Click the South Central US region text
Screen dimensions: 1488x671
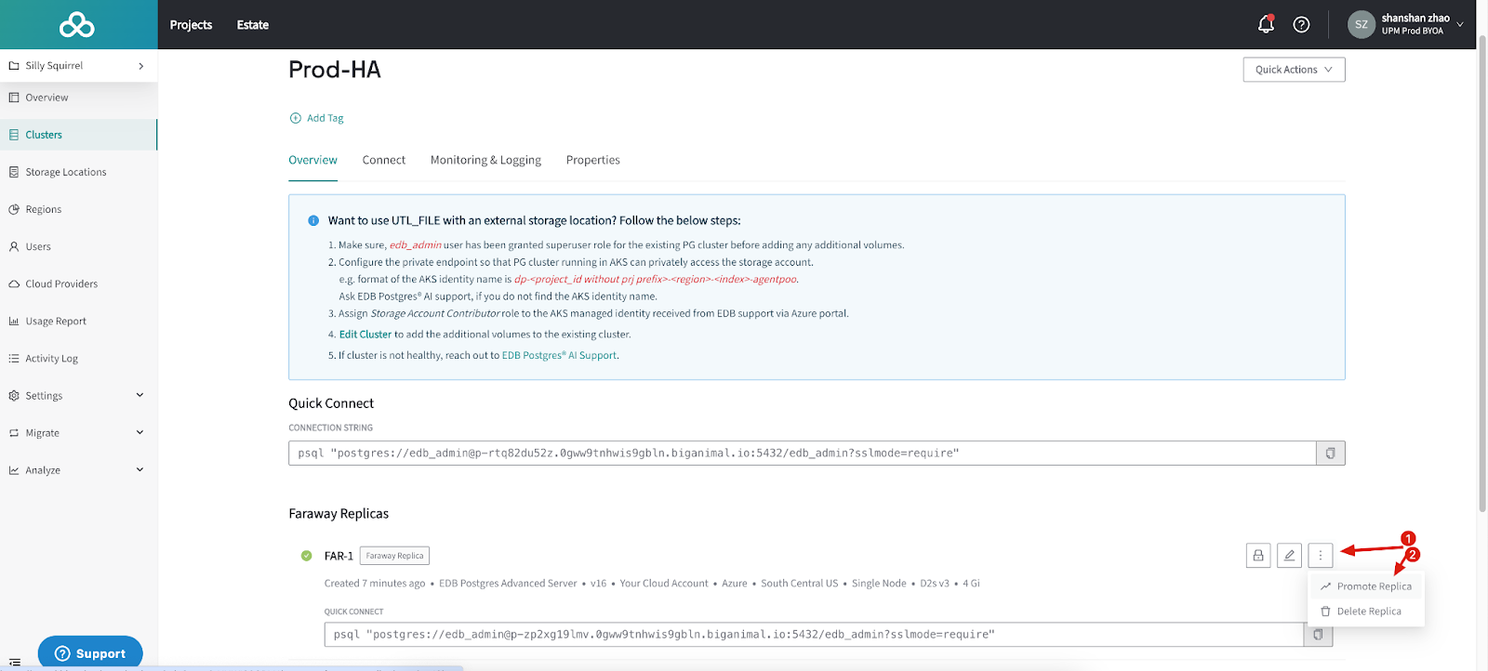pos(799,584)
